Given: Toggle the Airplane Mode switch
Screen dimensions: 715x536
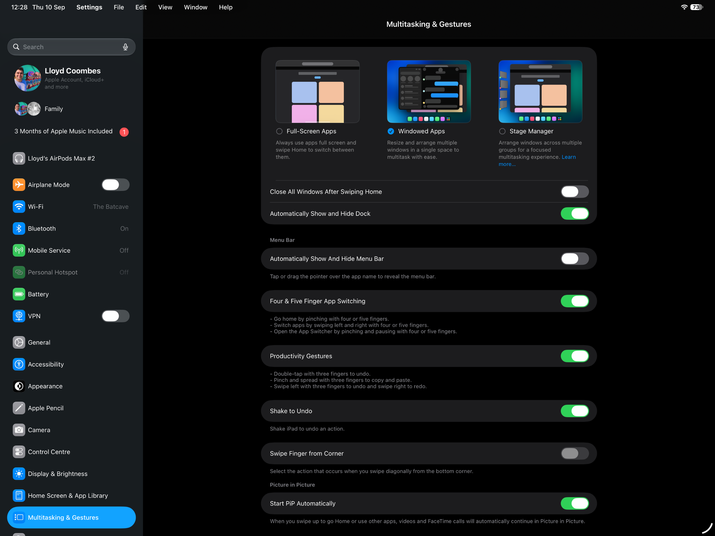Looking at the screenshot, I should [115, 185].
